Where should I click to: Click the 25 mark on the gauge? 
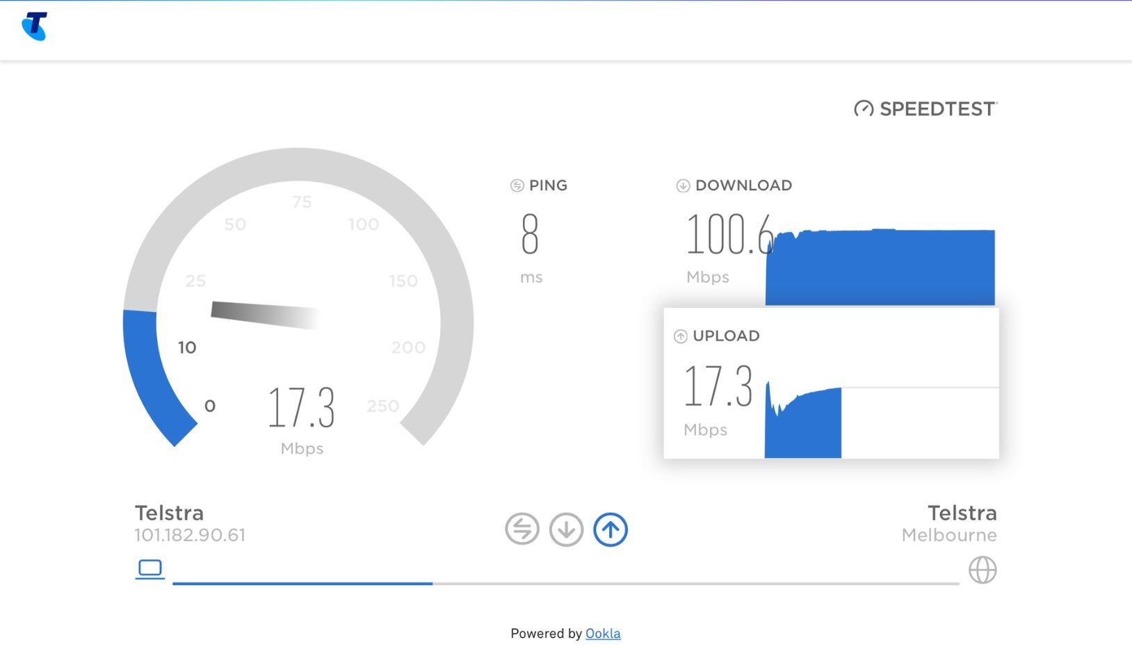(x=195, y=281)
